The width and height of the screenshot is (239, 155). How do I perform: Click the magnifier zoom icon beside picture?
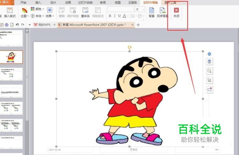[x=209, y=71]
